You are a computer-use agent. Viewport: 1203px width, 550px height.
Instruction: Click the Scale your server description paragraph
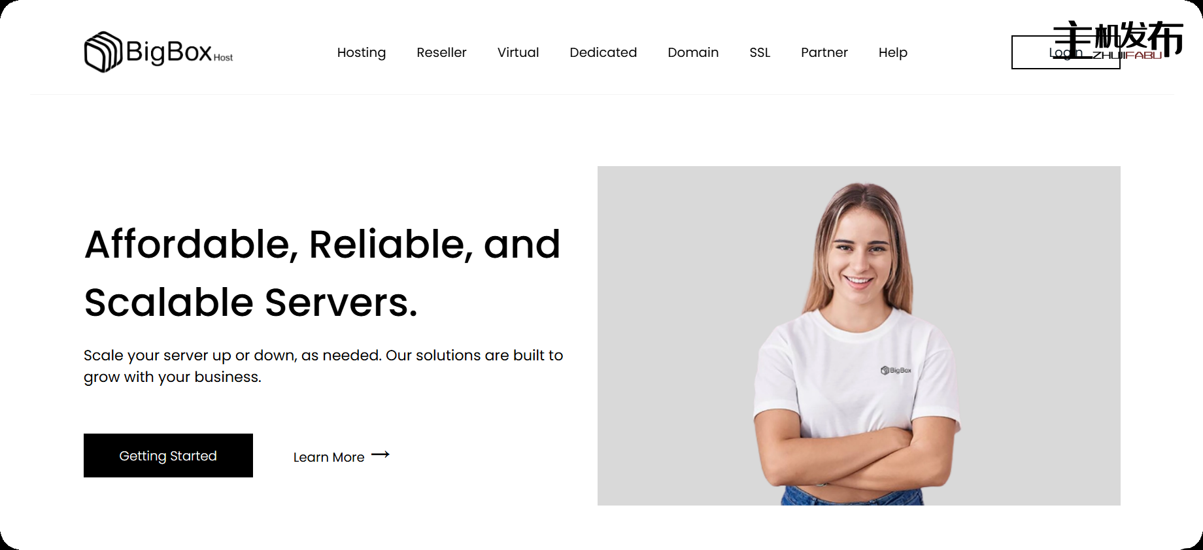pyautogui.click(x=323, y=366)
